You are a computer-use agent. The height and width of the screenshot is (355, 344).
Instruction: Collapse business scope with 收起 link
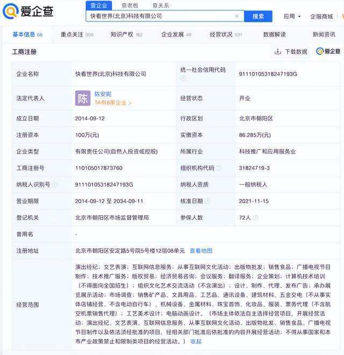(196, 341)
